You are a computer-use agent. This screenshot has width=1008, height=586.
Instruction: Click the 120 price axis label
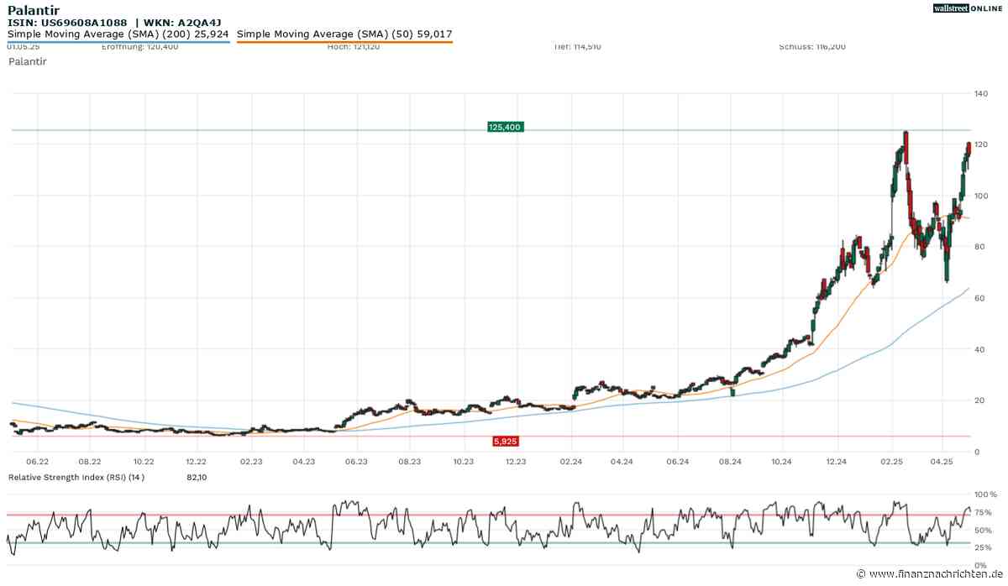[x=980, y=144]
